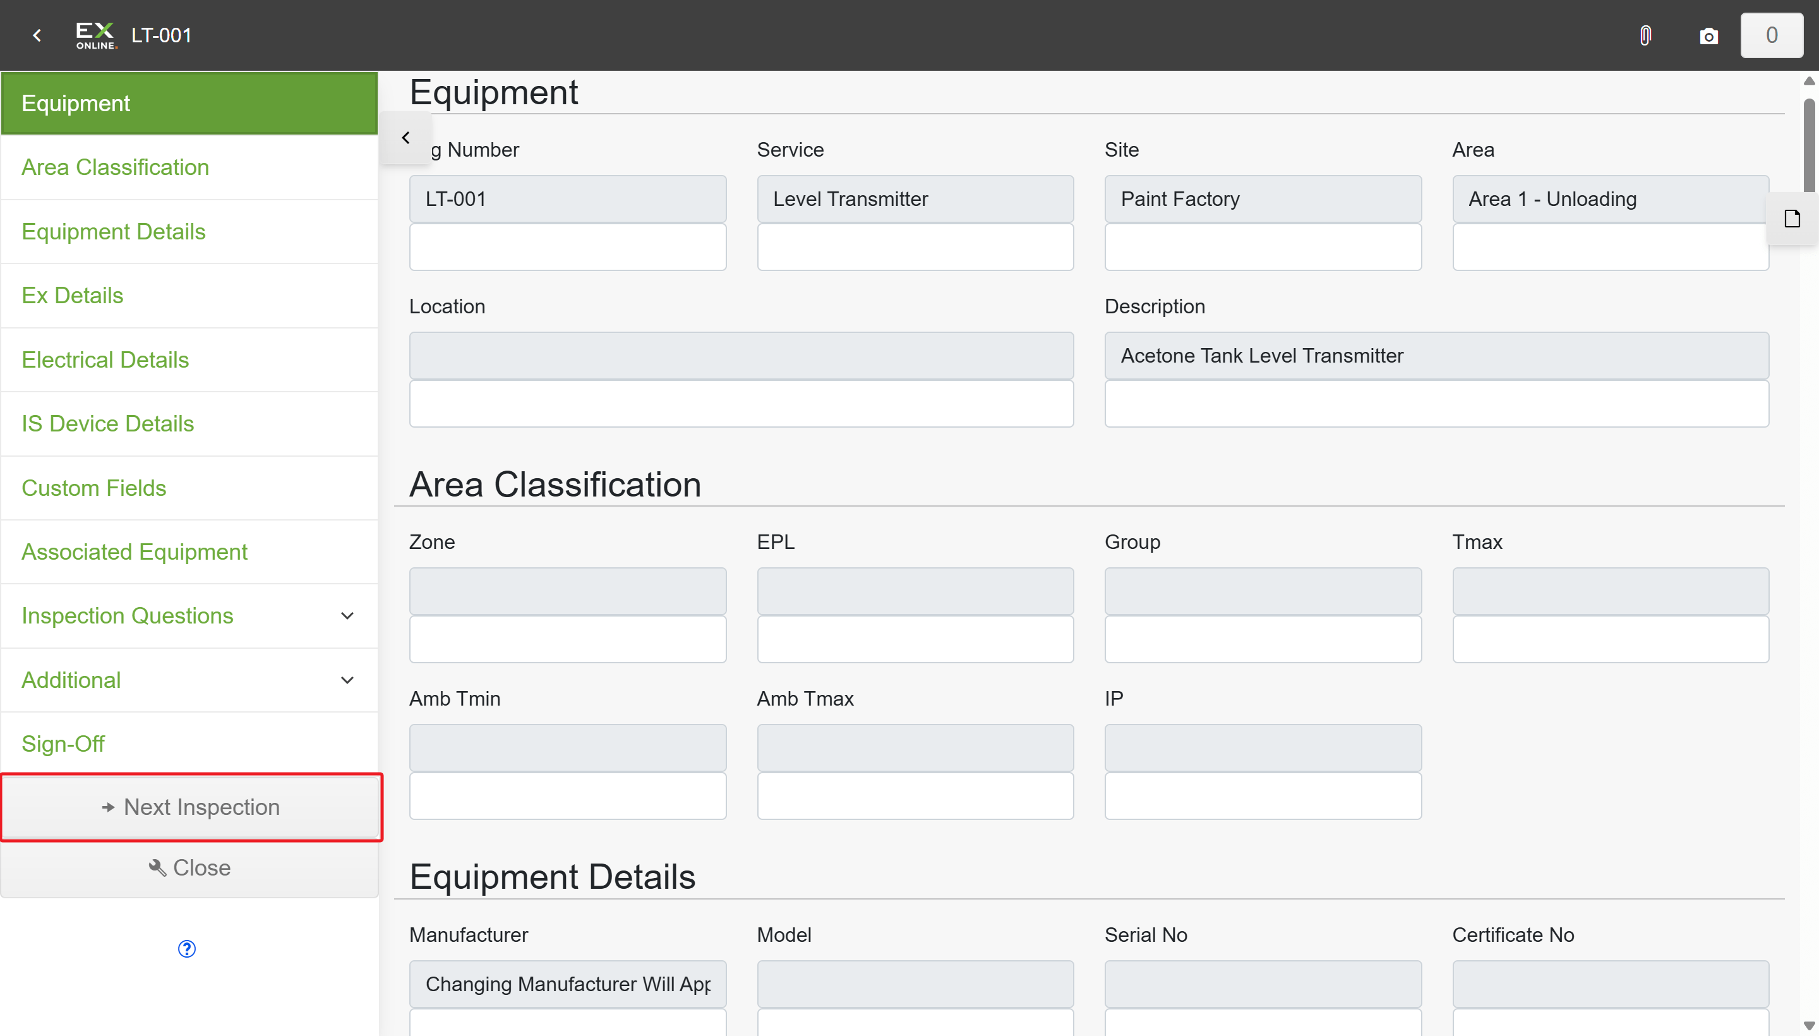The height and width of the screenshot is (1036, 1819).
Task: Click the 'Acetone Tank Level Transmitter' field
Action: [1437, 356]
